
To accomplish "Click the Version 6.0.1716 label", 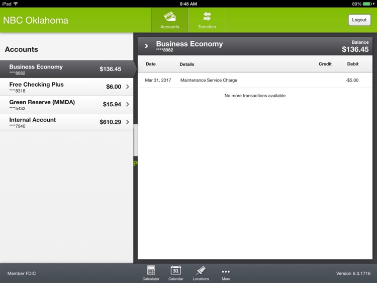I will [x=353, y=273].
